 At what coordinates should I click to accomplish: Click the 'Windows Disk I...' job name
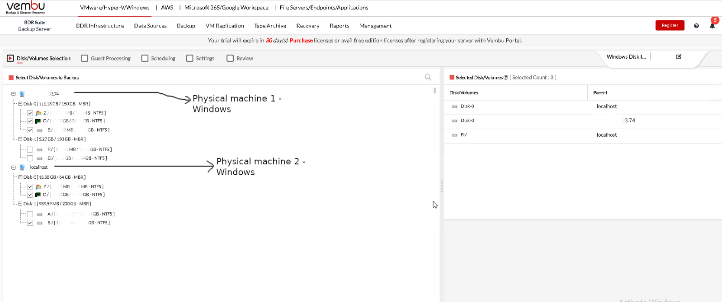(626, 57)
